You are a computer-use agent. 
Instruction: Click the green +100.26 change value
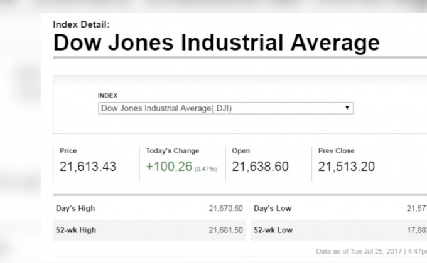tap(168, 167)
